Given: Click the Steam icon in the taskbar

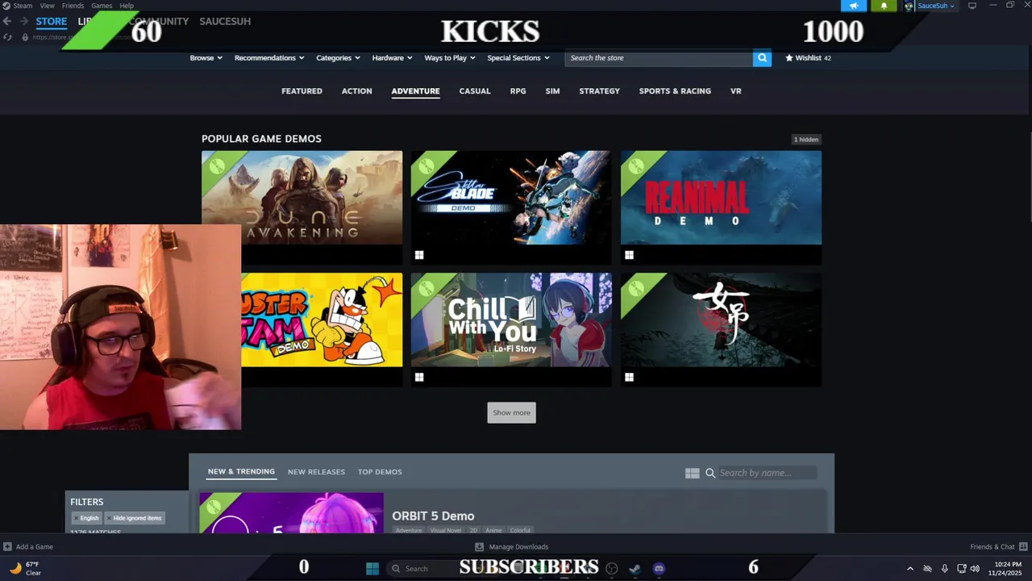Looking at the screenshot, I should tap(635, 568).
